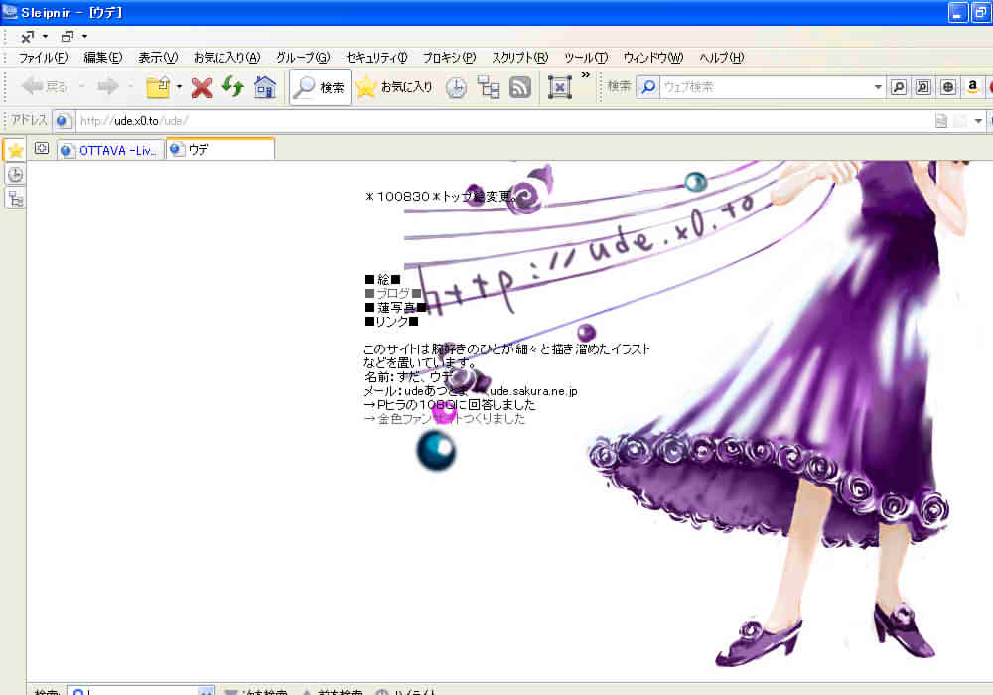Reload the page with green arrows icon
Image resolution: width=993 pixels, height=695 pixels.
[233, 86]
